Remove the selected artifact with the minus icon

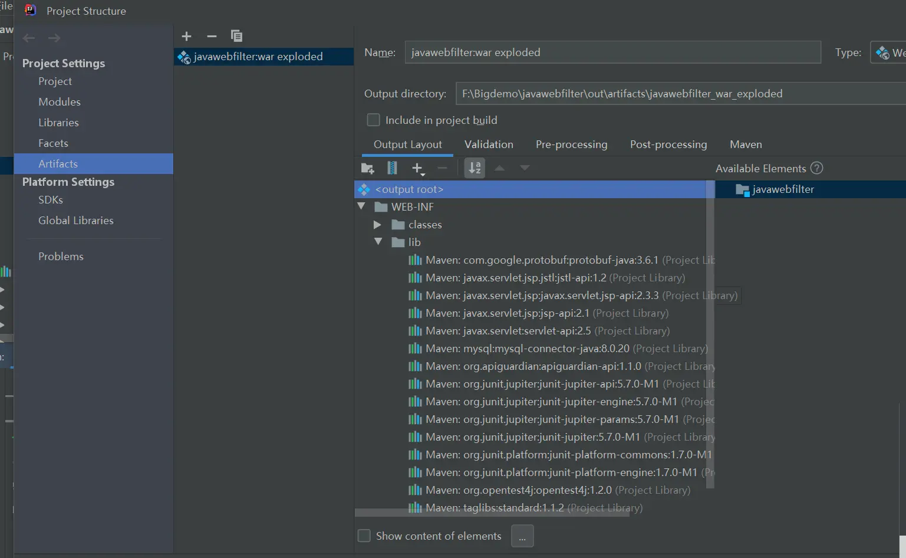(212, 36)
